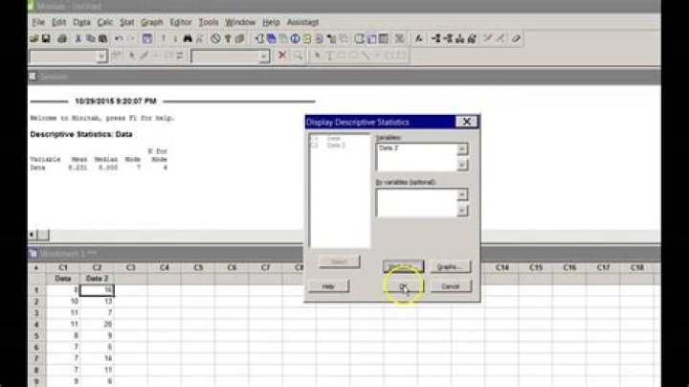The image size is (689, 387).
Task: Click the Print icon in toolbar
Action: pyautogui.click(x=62, y=38)
